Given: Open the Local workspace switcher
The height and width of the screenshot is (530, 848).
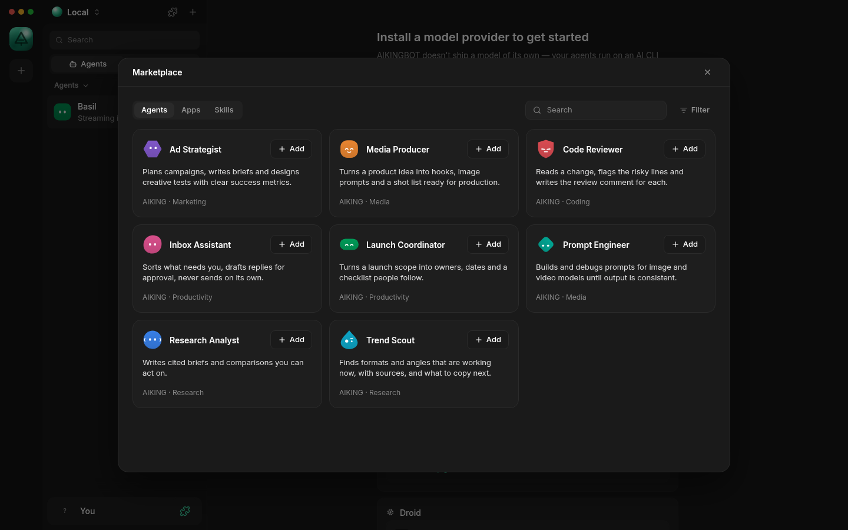Looking at the screenshot, I should point(76,12).
